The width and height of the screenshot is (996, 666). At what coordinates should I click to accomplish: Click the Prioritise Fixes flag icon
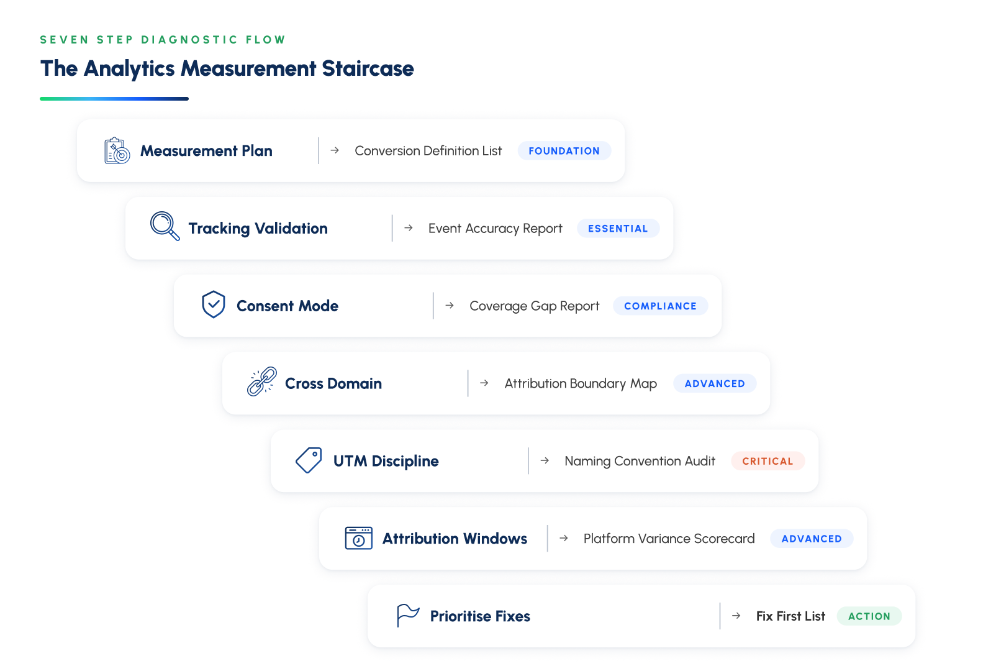[408, 616]
